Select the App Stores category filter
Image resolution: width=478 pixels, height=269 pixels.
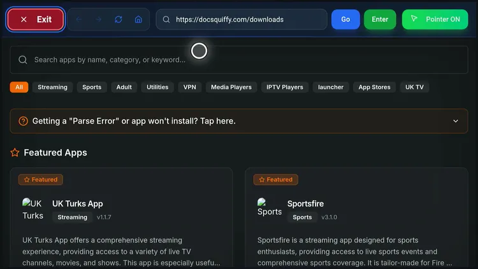pos(374,87)
